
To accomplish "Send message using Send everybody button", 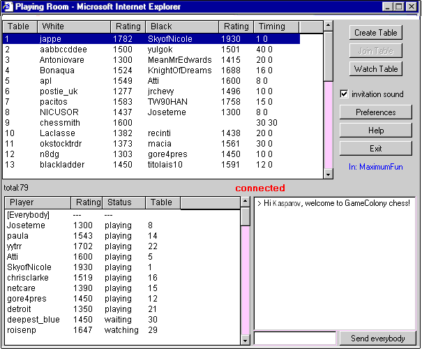I will 377,339.
